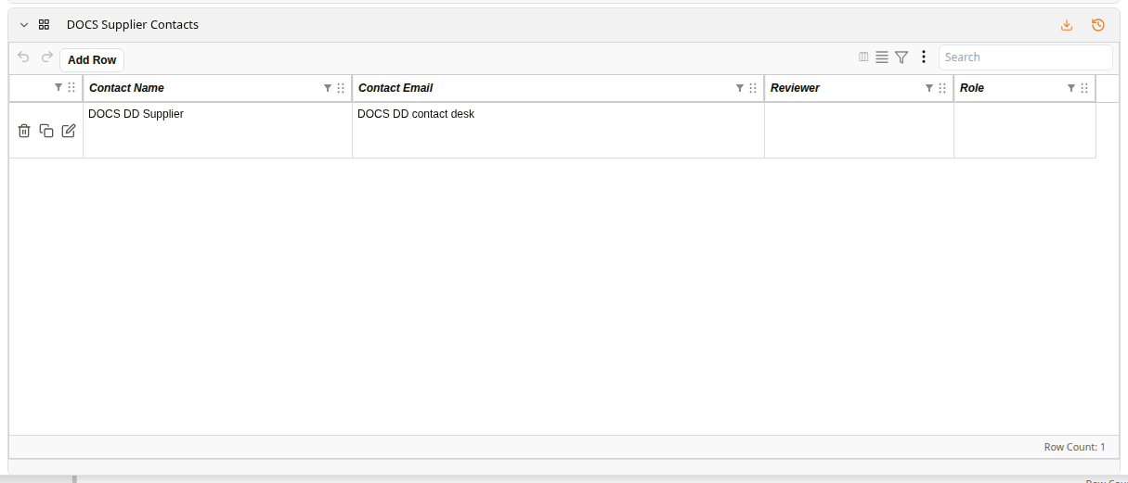Image resolution: width=1128 pixels, height=483 pixels.
Task: Redo the last table change
Action: point(46,57)
